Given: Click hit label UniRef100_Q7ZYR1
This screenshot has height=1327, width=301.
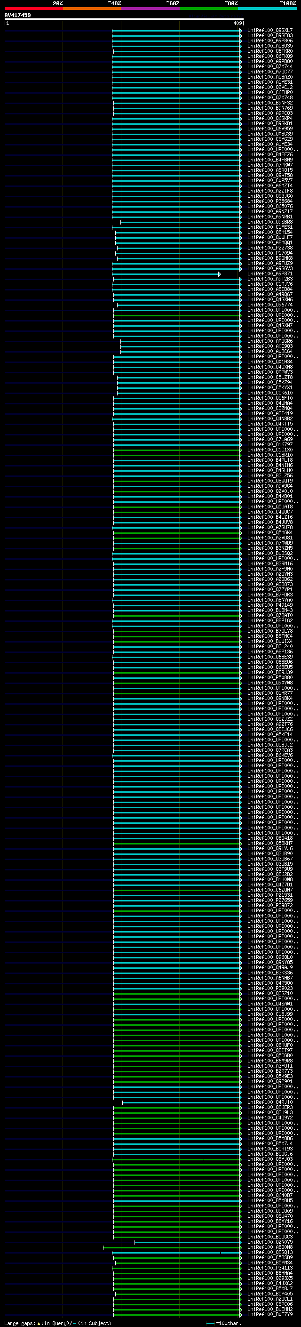Looking at the screenshot, I should tap(270, 589).
